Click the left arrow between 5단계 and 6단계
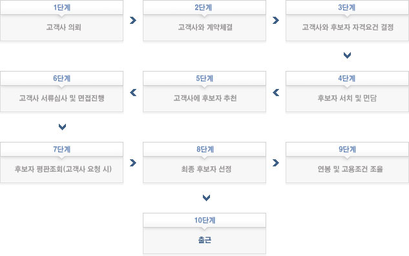409x256 pixels. [x=133, y=92]
